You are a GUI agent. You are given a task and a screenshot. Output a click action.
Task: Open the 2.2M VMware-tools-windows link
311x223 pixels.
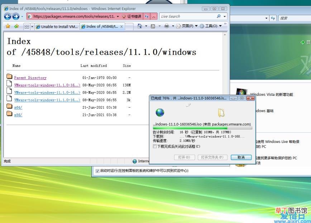click(x=47, y=93)
